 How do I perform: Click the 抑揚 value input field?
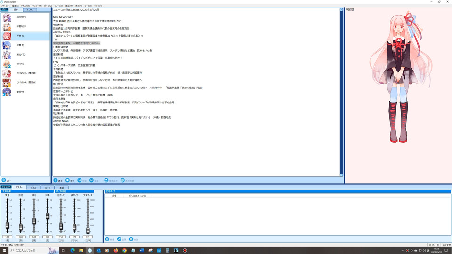(48, 237)
